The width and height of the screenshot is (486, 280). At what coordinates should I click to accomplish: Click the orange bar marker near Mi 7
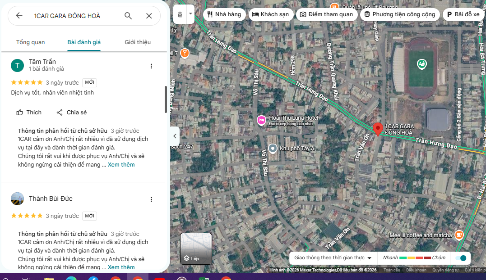[x=185, y=53]
